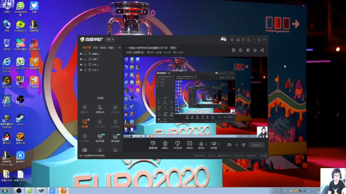Open Steam desktop shortcut

[21, 120]
